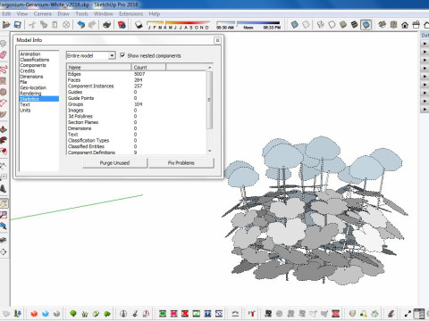
Task: Select the Circle drawing tool
Action: pyautogui.click(x=4, y=92)
